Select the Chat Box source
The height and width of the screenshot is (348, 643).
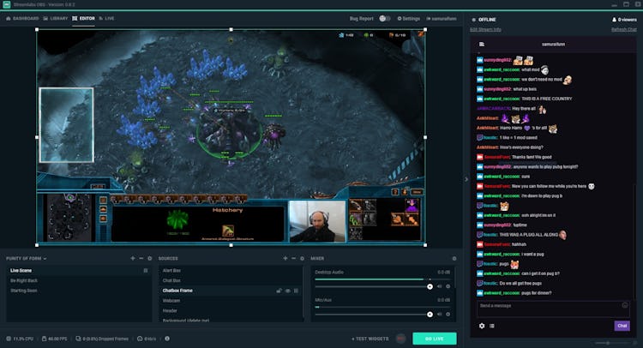(x=231, y=281)
